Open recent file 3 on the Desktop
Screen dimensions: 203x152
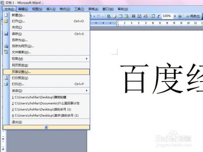point(46,109)
